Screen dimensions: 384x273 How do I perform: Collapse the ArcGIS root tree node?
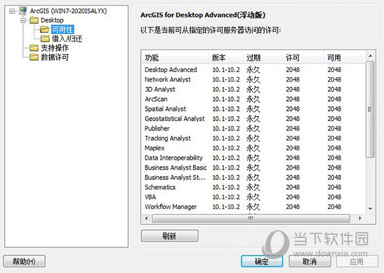tap(12, 11)
